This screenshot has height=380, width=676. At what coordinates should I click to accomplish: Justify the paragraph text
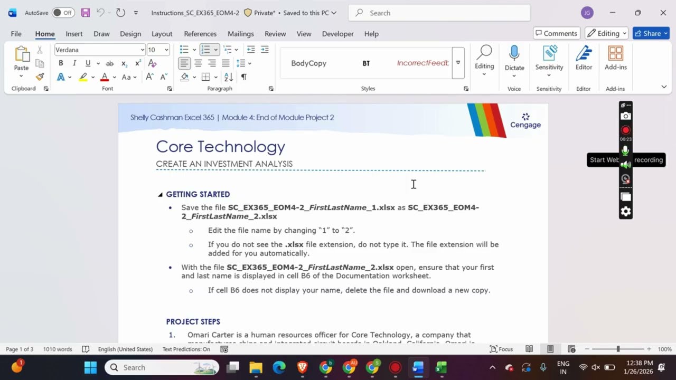226,63
